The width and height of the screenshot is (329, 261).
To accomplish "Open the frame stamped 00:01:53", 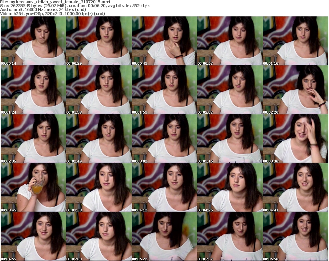I will point(164,90).
